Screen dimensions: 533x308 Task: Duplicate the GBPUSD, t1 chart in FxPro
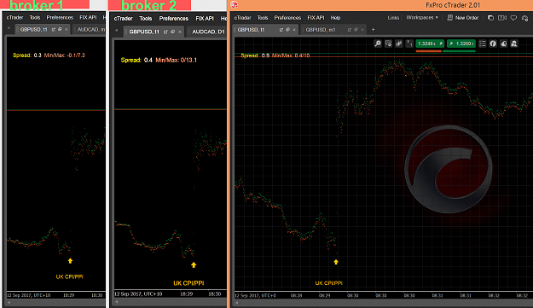coord(287,30)
